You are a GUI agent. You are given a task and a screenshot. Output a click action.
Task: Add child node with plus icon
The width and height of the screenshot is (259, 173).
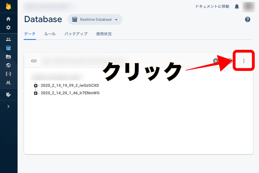click(x=215, y=61)
